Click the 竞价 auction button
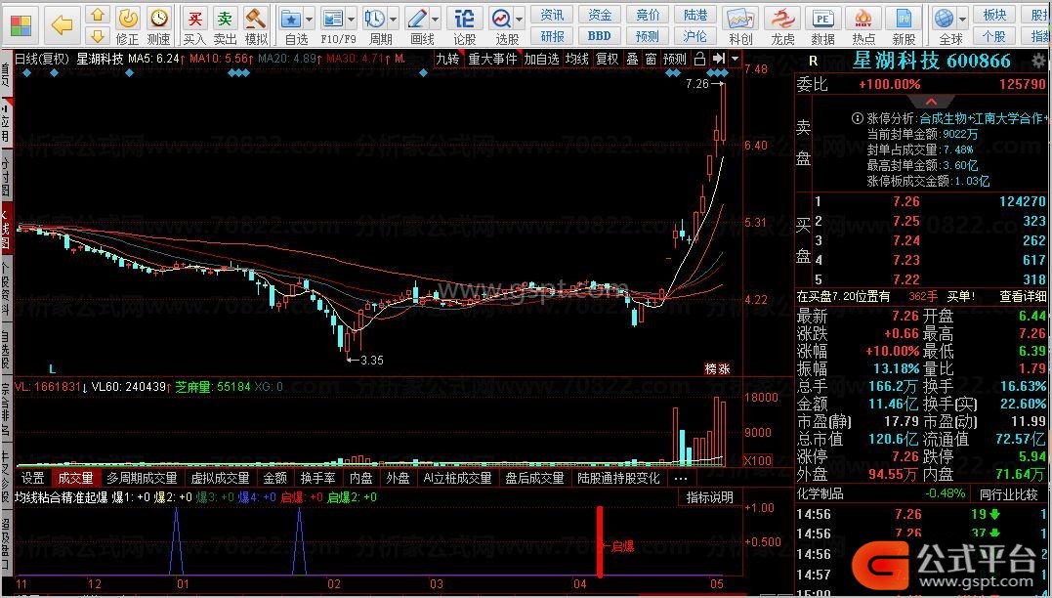Image resolution: width=1052 pixels, height=598 pixels. (648, 15)
